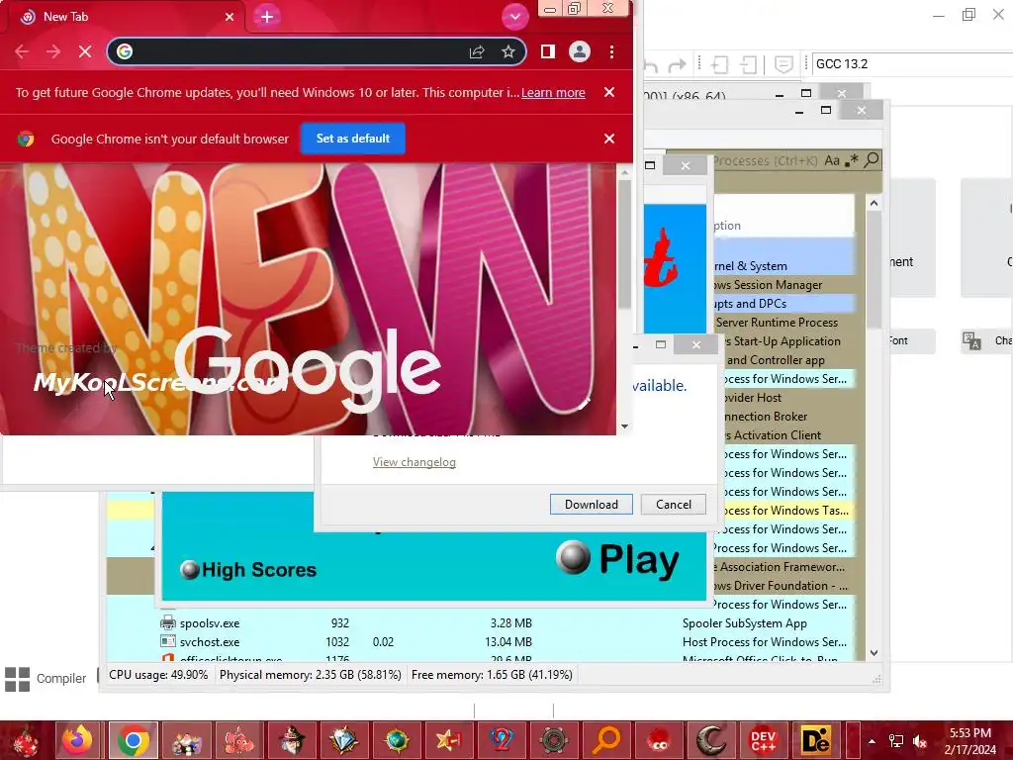
Task: Click the Search Processes input field
Action: (766, 160)
